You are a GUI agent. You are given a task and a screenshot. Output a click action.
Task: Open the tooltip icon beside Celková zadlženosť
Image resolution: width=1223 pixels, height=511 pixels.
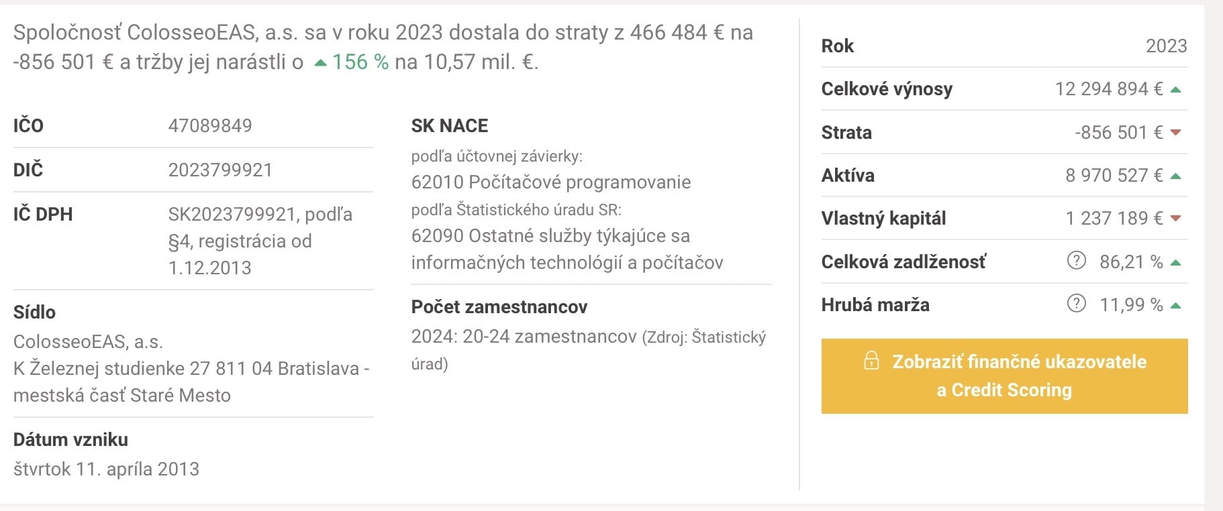pos(1077,262)
